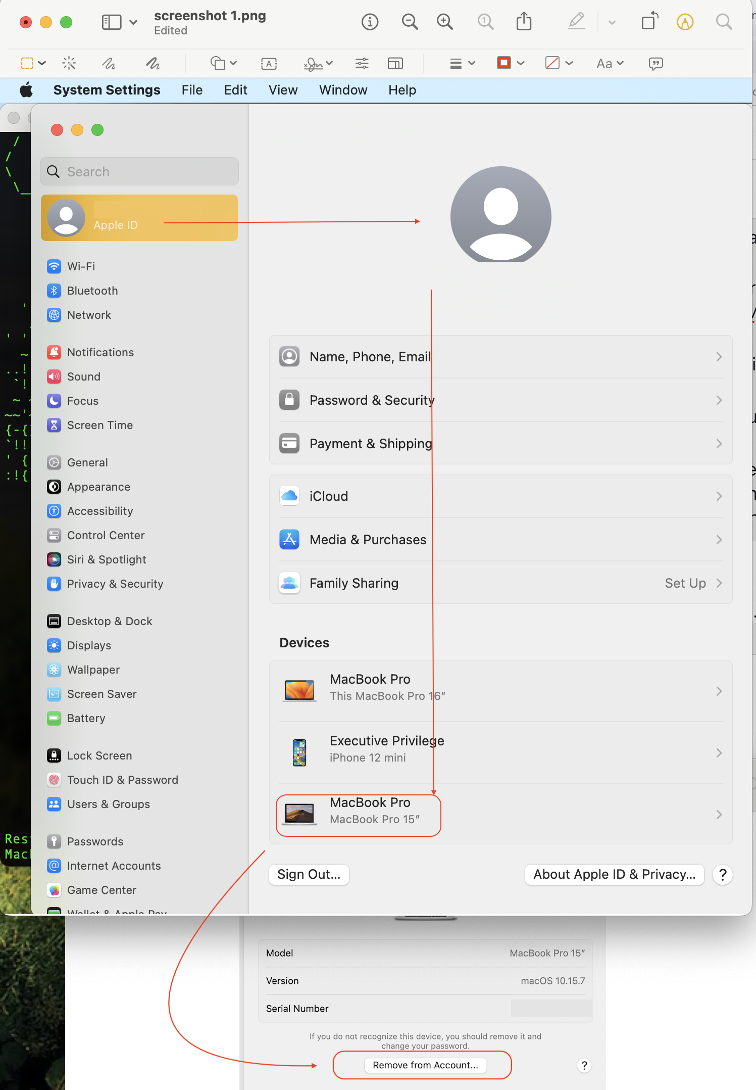Open the Sign signature dropdown
The image size is (756, 1090).
point(318,63)
